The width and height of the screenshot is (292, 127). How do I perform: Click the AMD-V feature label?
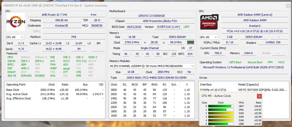click(25, 68)
